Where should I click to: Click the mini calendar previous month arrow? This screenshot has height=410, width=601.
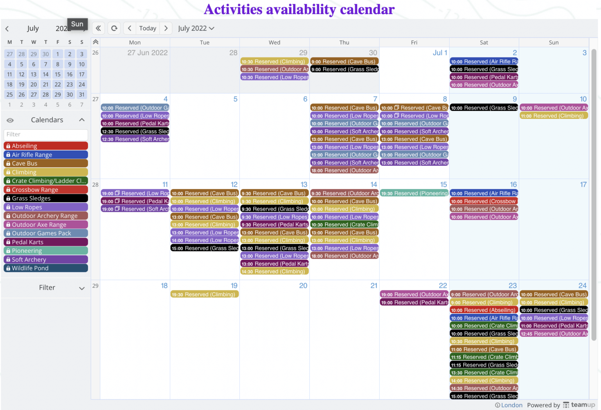pyautogui.click(x=7, y=29)
